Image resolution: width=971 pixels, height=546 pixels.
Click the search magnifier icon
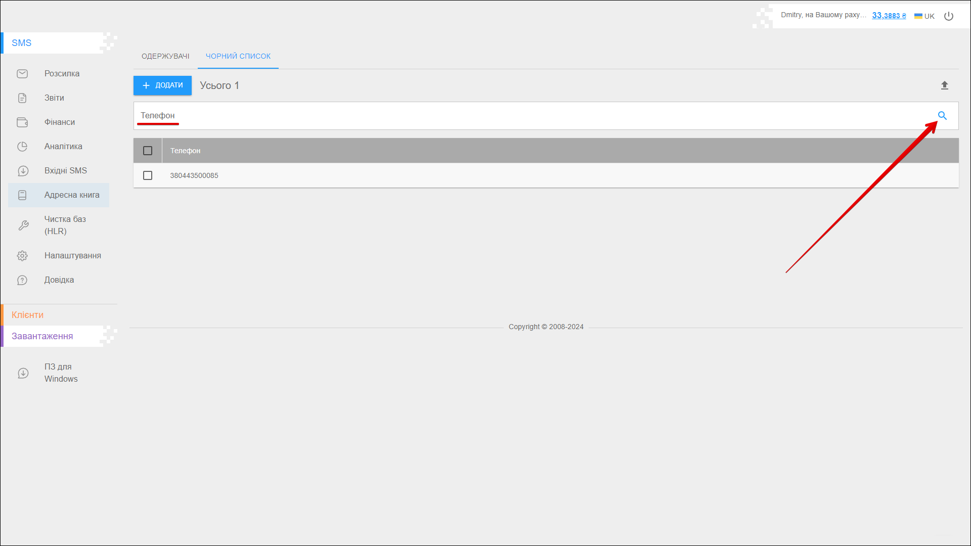point(942,116)
